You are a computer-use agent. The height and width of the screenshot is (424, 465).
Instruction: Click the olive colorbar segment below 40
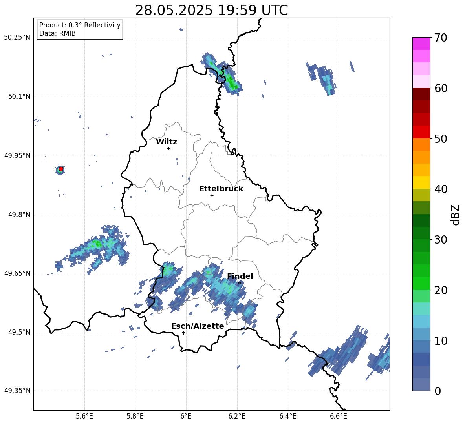coord(421,195)
